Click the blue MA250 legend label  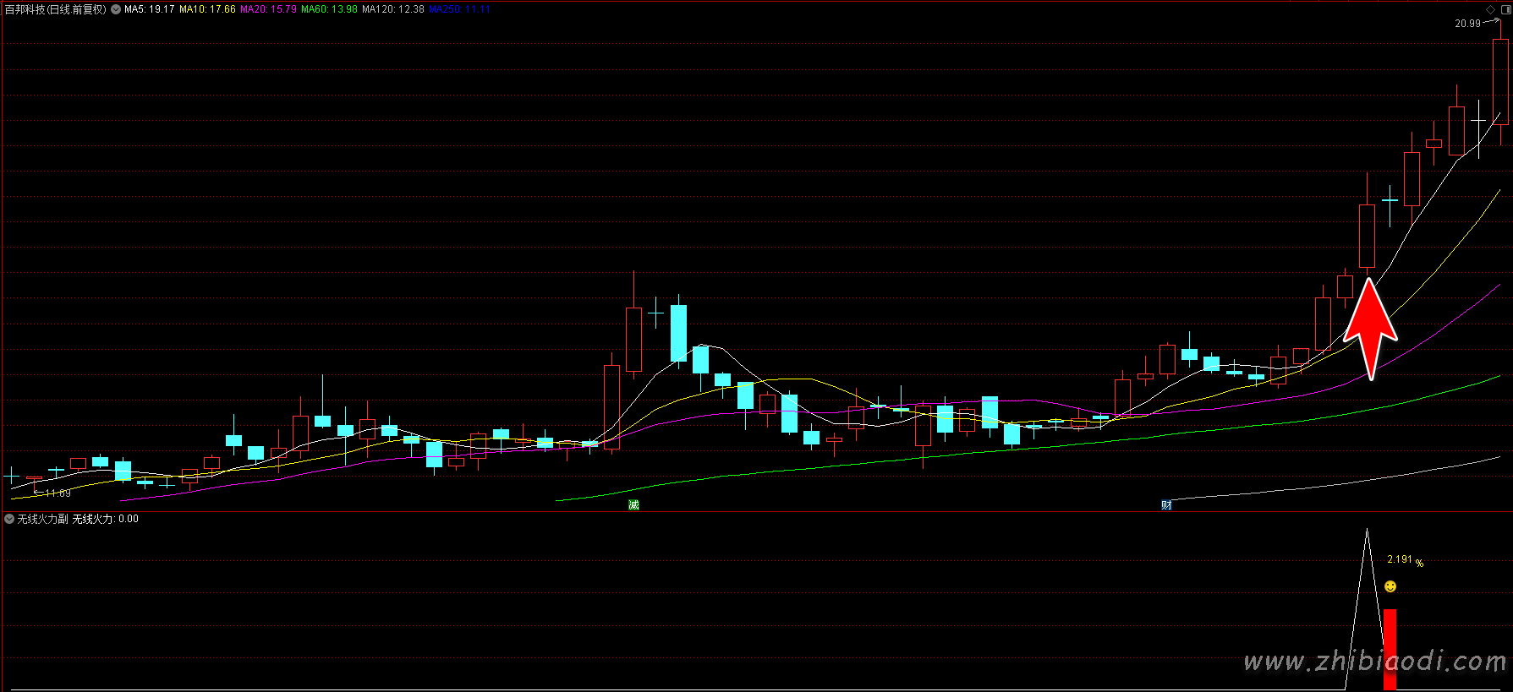coord(458,9)
